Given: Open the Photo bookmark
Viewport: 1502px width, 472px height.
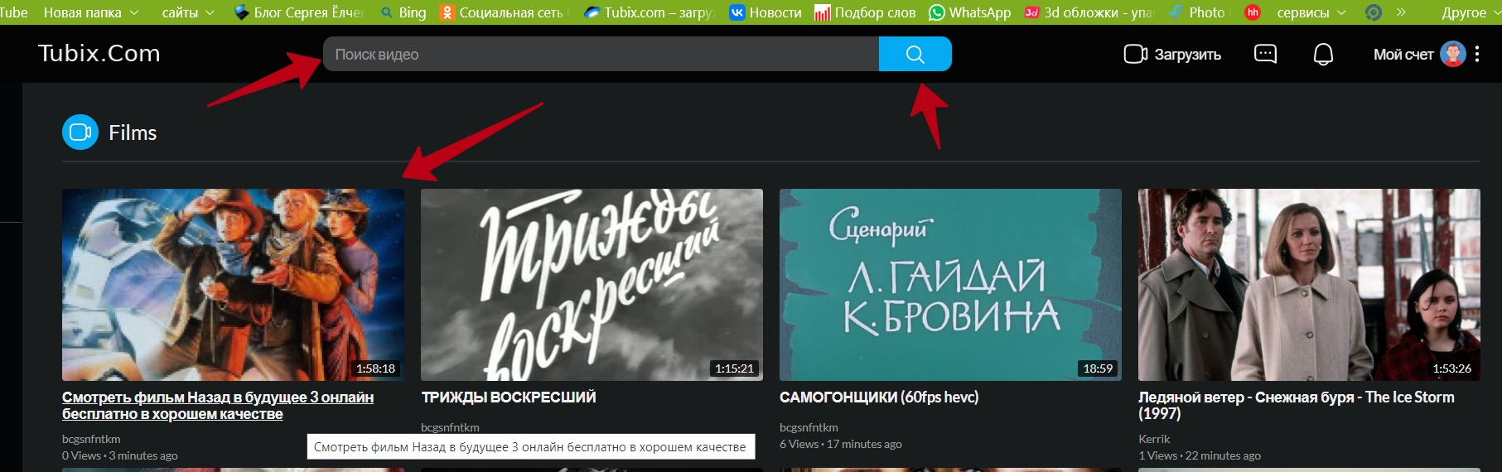Looking at the screenshot, I should [1197, 12].
